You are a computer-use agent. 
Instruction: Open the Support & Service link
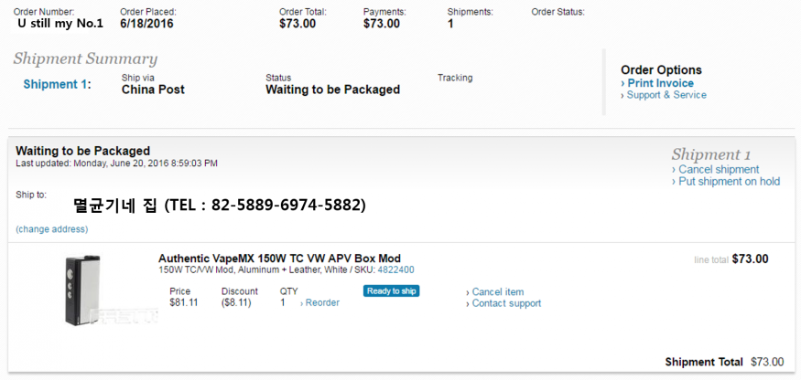666,95
